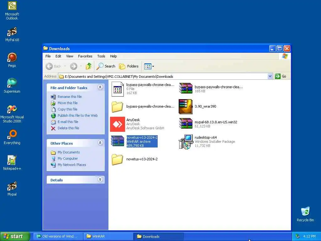This screenshot has width=321, height=241.
Task: Toggle the Folders pane button
Action: point(129,66)
